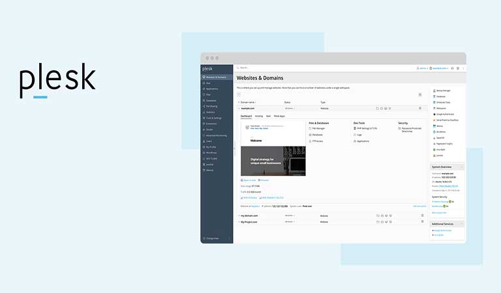
Task: Open the example.com row kebab menu
Action: tap(420, 108)
